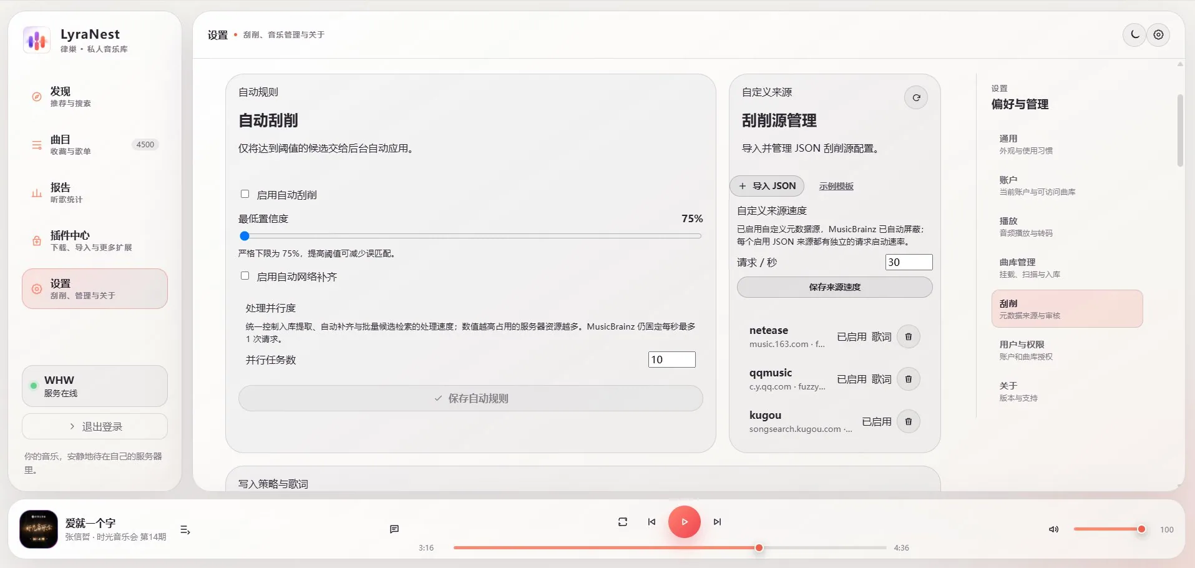Open the play queue list icon
Screen dimensions: 1195x568
point(185,530)
